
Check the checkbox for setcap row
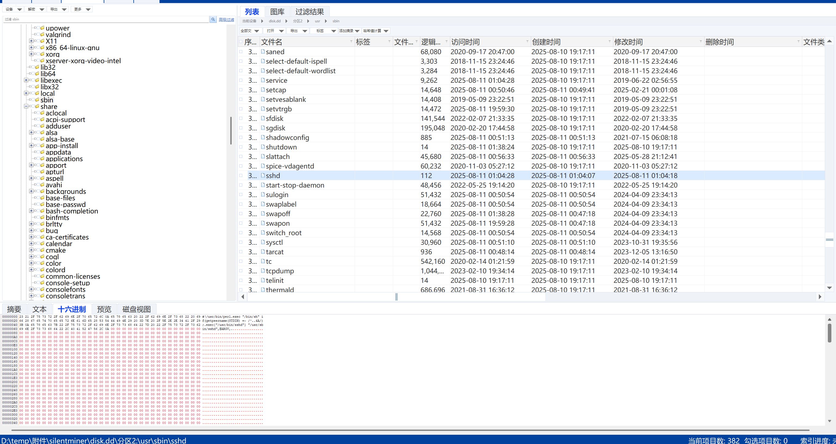[x=241, y=90]
